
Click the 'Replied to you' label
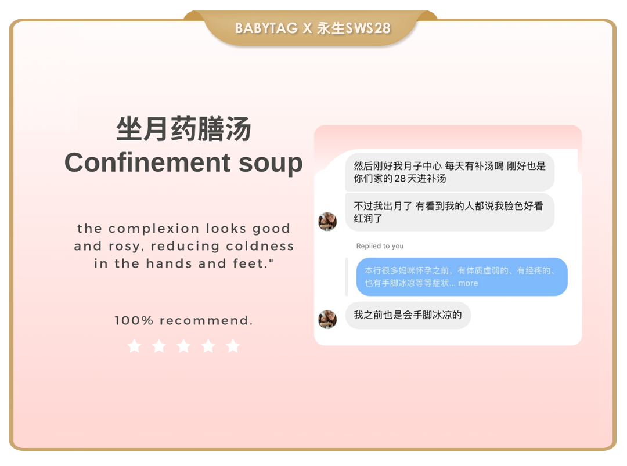tap(380, 246)
